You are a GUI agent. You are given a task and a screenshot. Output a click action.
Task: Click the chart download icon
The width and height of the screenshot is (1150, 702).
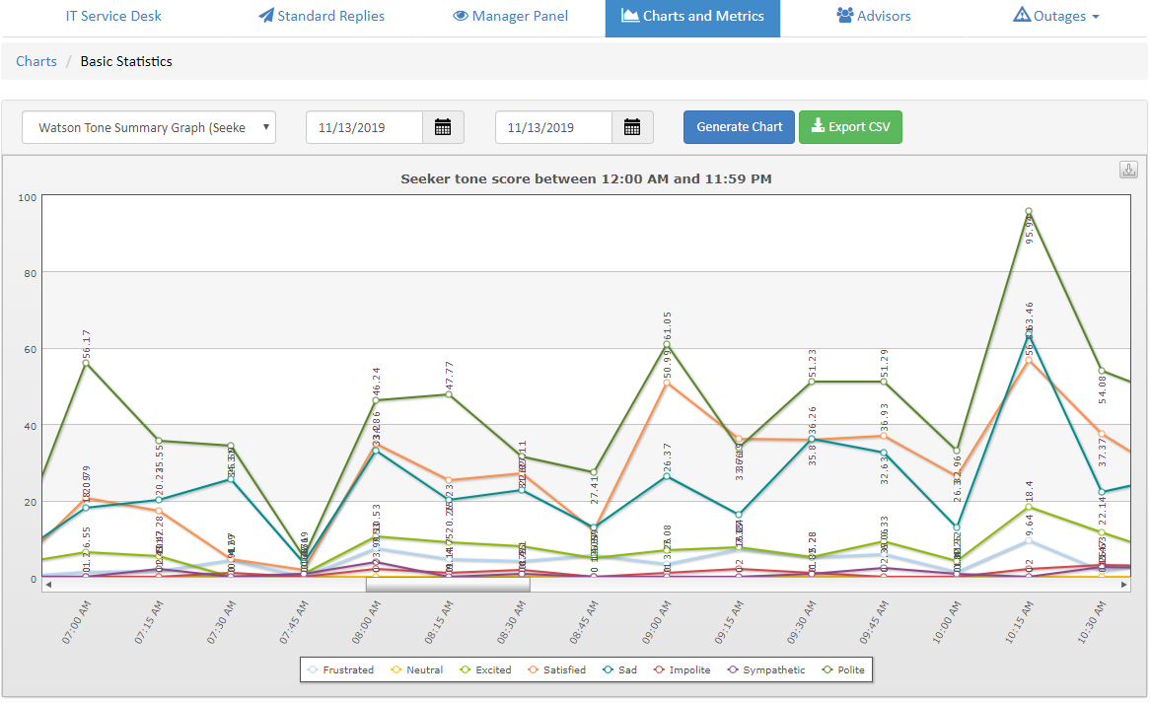1128,170
